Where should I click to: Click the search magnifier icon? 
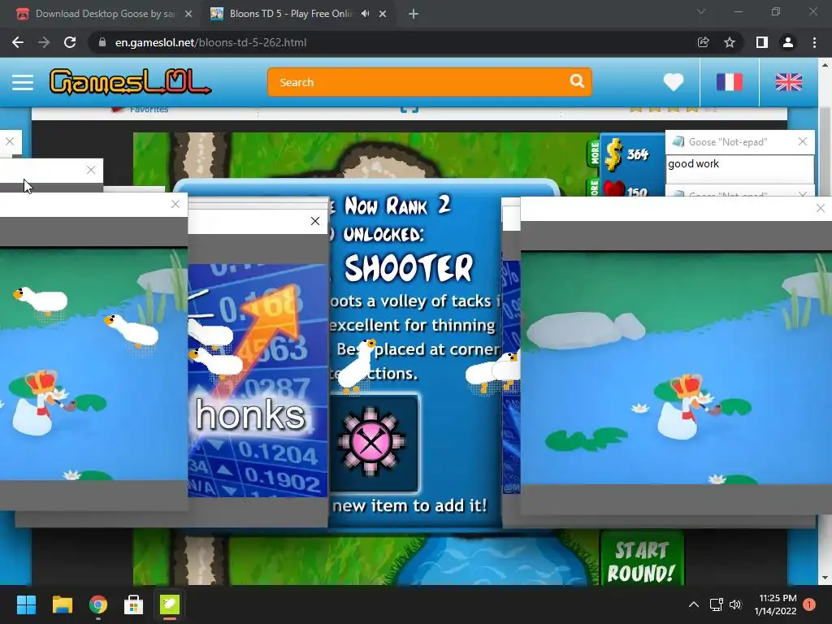click(577, 81)
